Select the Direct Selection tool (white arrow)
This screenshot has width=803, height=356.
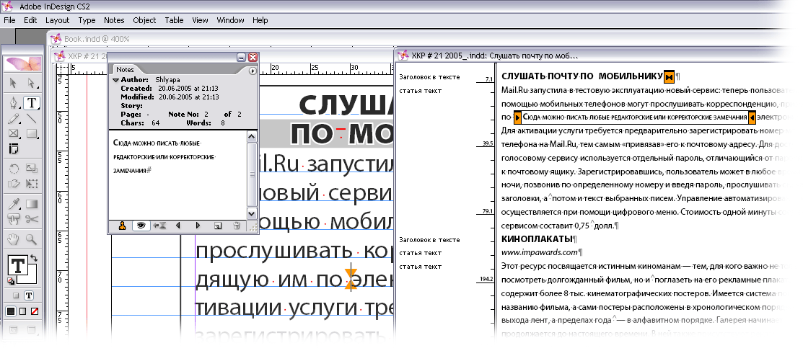pos(32,84)
